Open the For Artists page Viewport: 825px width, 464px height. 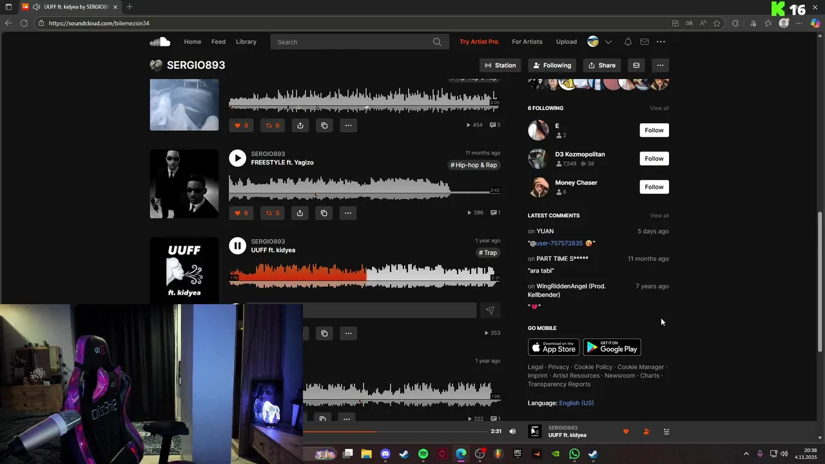point(527,42)
